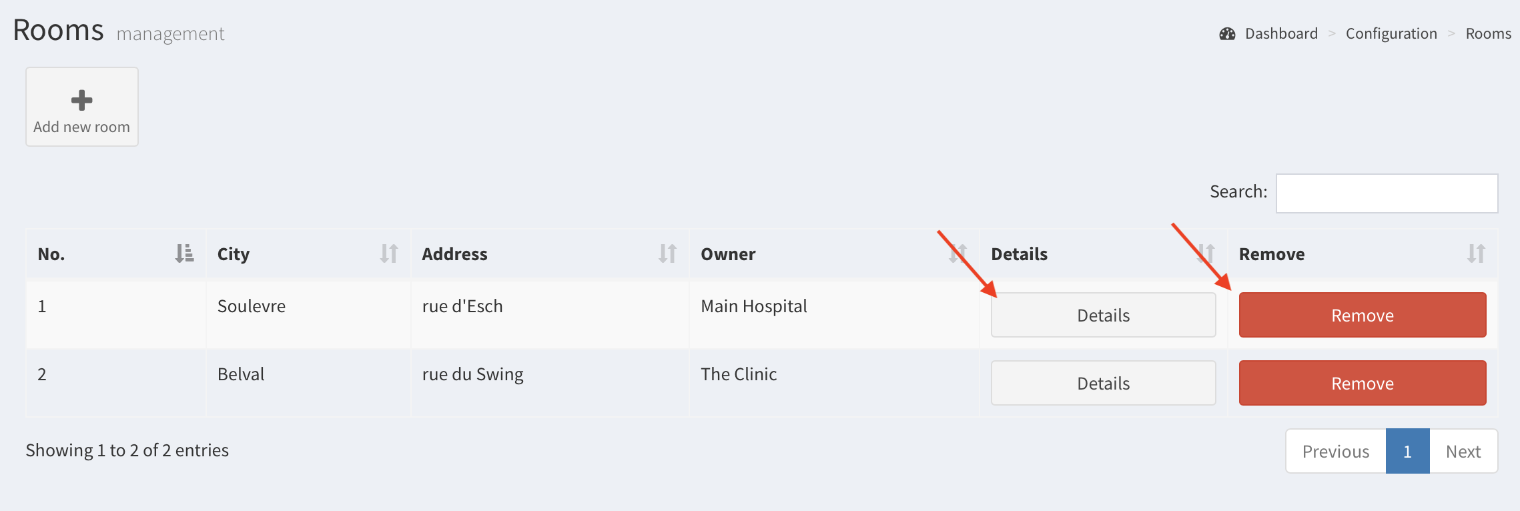Remove the Main Hospital room
The image size is (1520, 511).
coord(1362,315)
